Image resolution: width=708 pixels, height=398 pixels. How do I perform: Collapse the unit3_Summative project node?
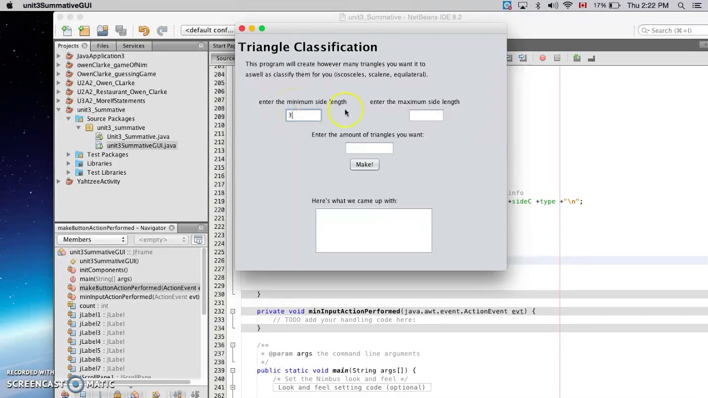point(60,109)
